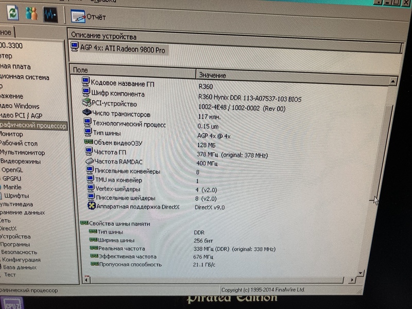The height and width of the screenshot is (309, 412).
Task: Click the icon beside Vertex-шейдеры
Action: pyautogui.click(x=91, y=188)
